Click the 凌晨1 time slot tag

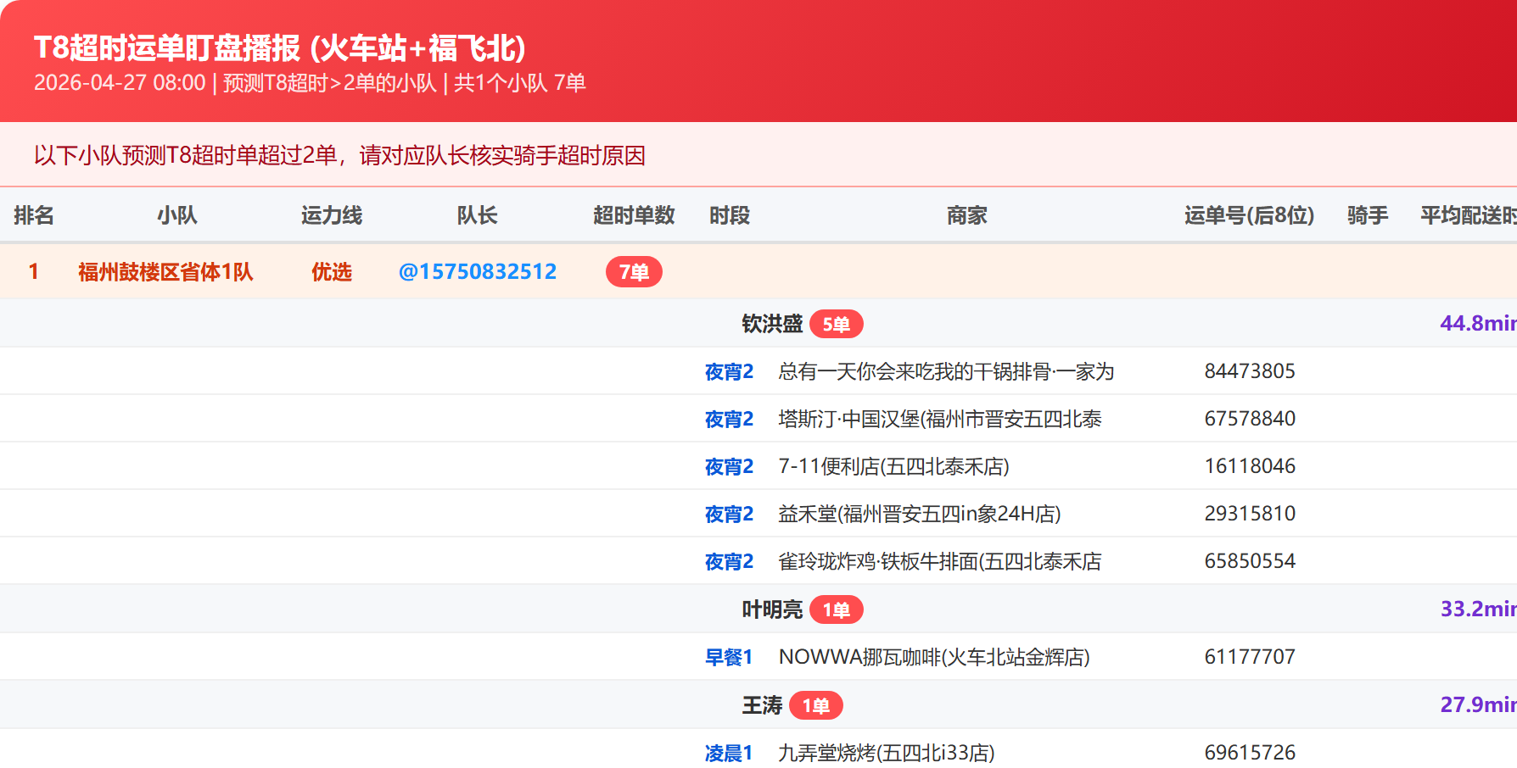729,753
